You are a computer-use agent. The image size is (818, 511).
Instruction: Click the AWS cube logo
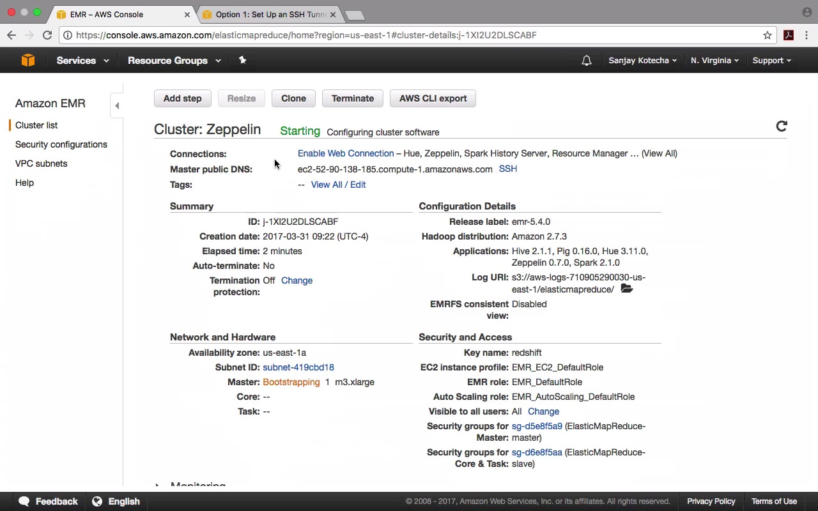pos(28,60)
